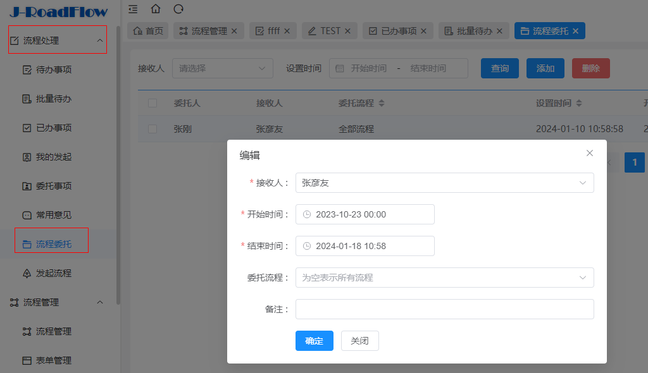Click clock icon in 结束时间 field

pos(307,246)
